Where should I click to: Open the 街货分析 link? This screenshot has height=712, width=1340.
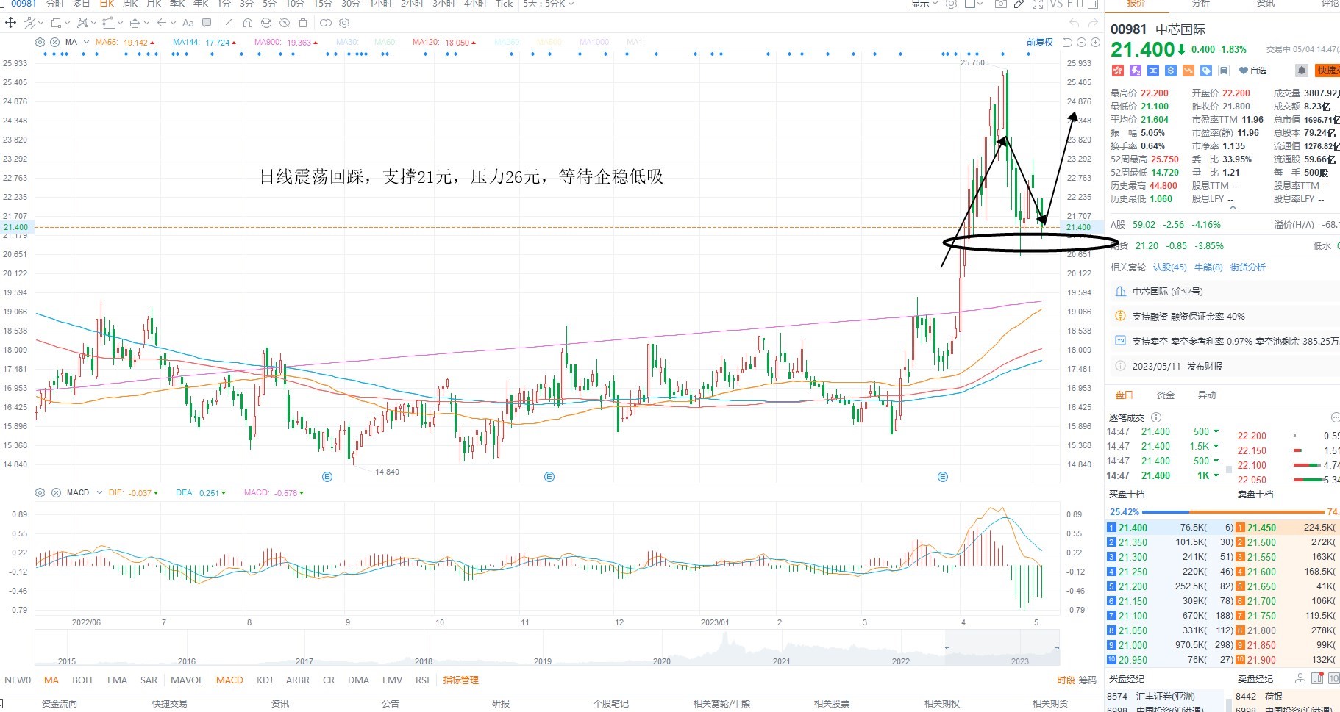[1248, 267]
